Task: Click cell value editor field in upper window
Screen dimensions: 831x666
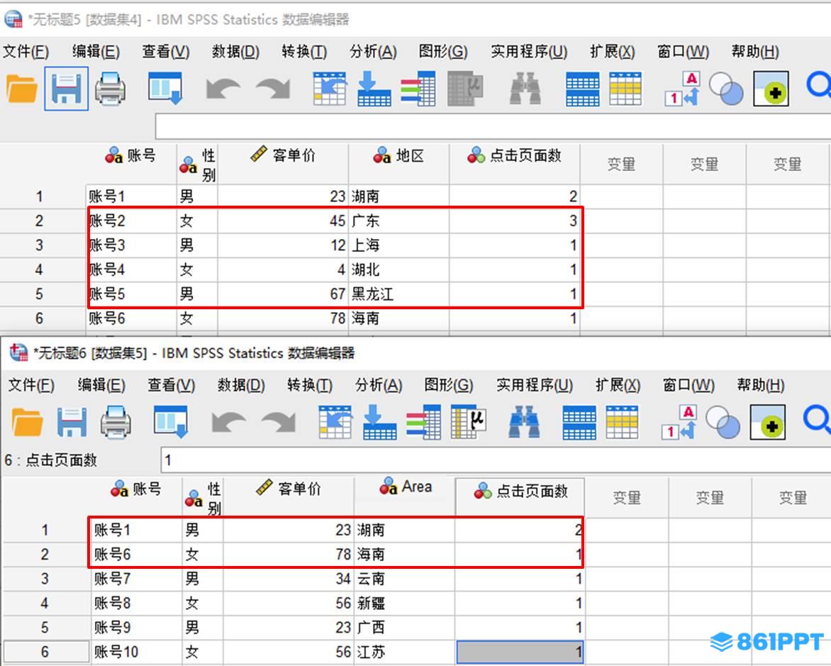Action: [x=493, y=126]
